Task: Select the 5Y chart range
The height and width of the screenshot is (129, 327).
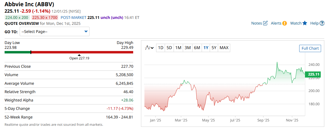Action: point(214,48)
